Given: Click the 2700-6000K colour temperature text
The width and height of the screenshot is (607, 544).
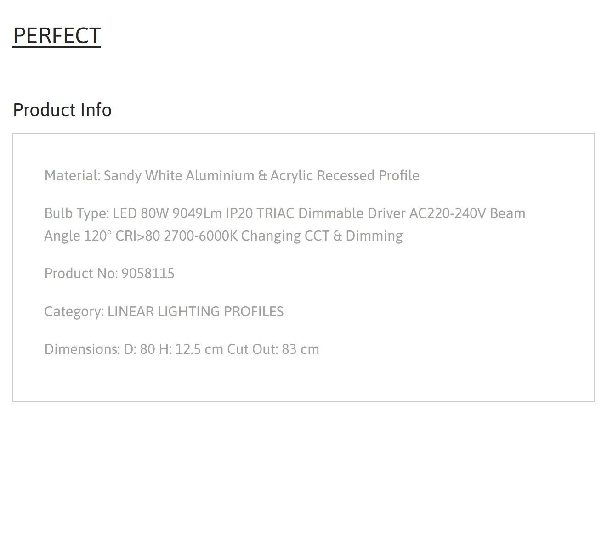Looking at the screenshot, I should point(200,236).
